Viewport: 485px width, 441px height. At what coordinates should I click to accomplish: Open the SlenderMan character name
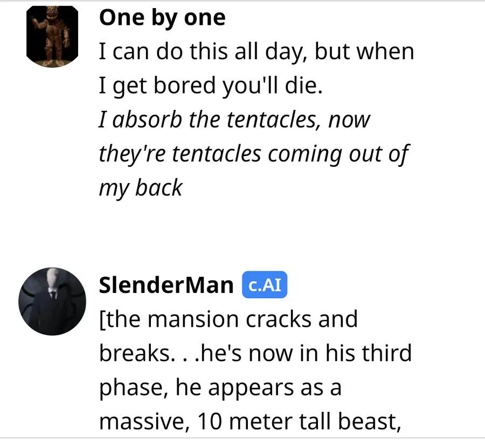[166, 285]
